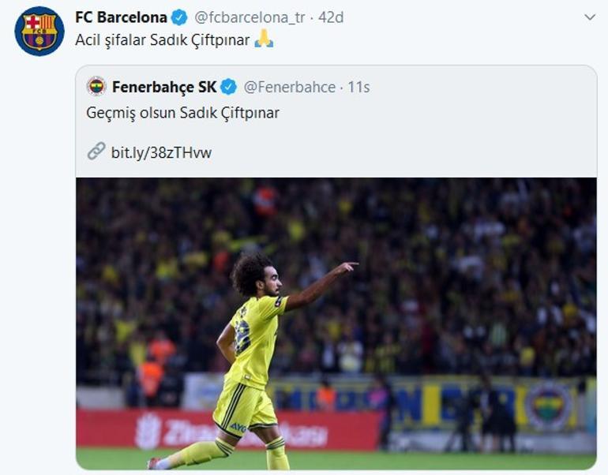Click the text Acil şifalar Sadık Çiftpınar

coord(163,40)
